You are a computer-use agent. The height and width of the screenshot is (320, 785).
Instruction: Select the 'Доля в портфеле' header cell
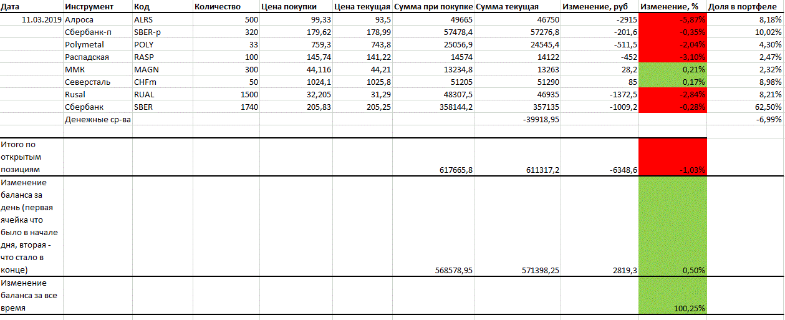(745, 7)
